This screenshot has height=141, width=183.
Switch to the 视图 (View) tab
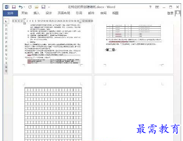pos(115,13)
